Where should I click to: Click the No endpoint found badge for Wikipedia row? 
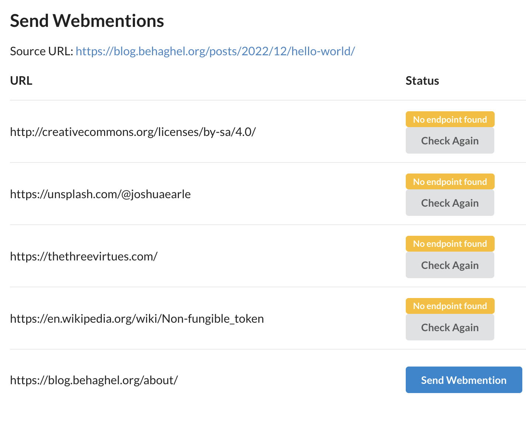(450, 306)
